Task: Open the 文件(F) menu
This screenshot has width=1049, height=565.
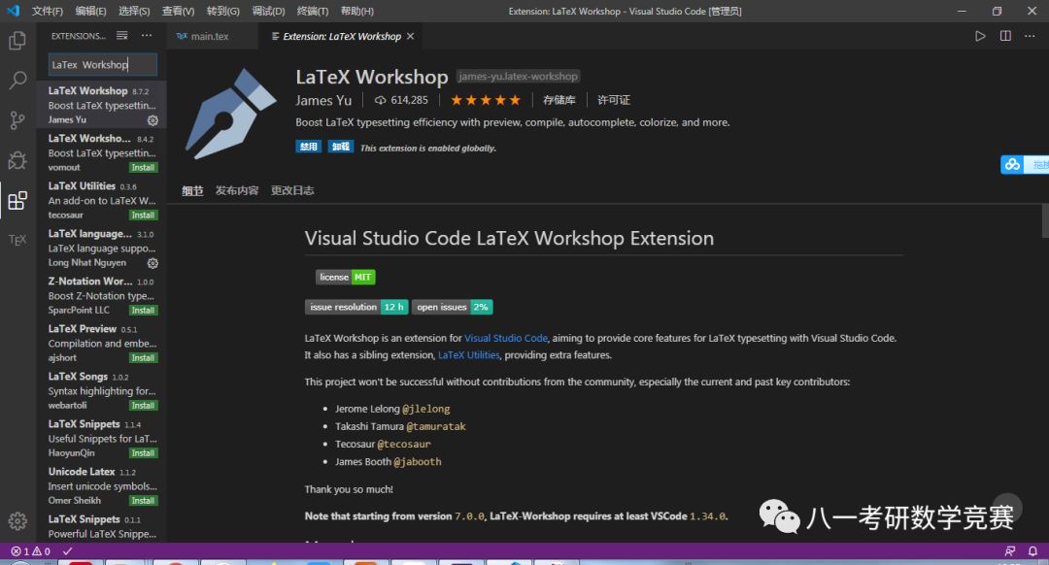Action: pos(47,12)
